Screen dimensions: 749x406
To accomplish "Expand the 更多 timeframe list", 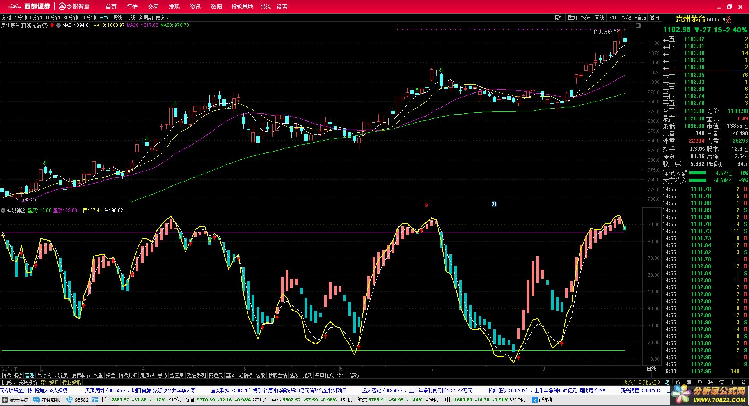I will [x=162, y=18].
